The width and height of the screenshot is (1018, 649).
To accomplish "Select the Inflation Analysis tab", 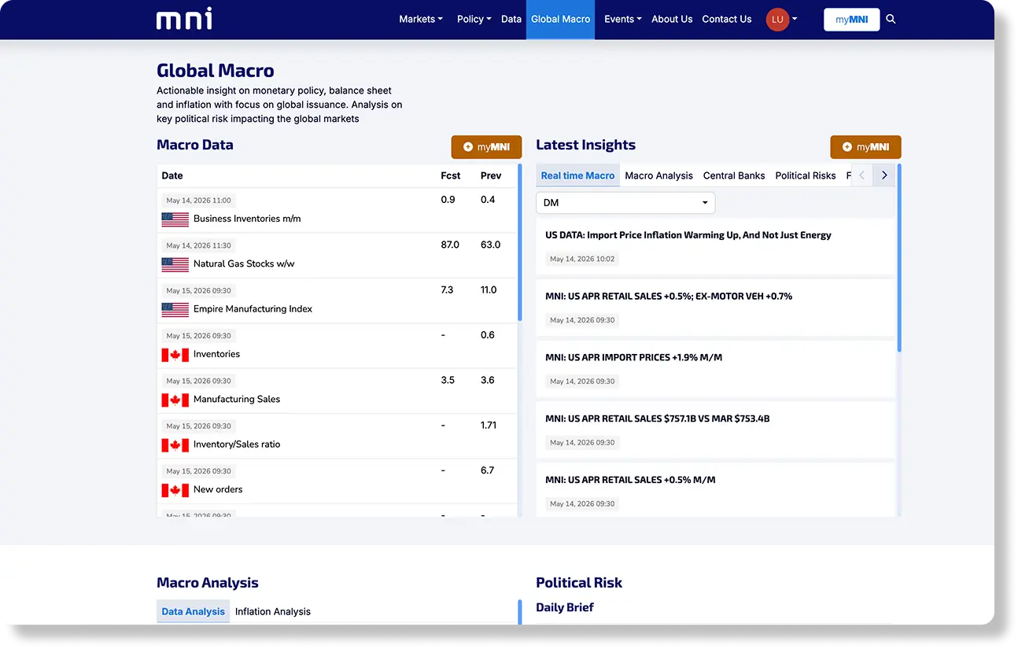I will [272, 611].
